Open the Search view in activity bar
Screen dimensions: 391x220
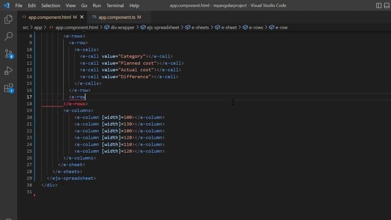coord(9,36)
